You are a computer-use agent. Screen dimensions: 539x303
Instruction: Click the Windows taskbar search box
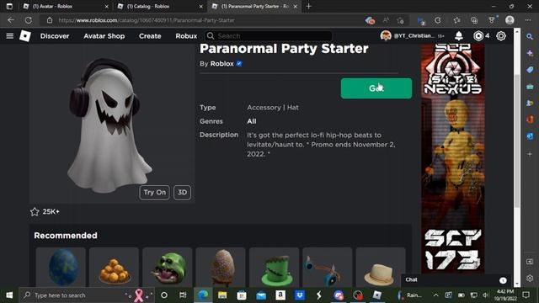(86, 295)
